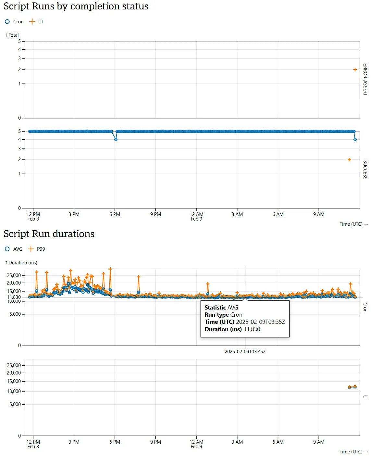Viewport: 371px width, 456px height.
Task: Click the P99 spike peak near 6 PM
Action: coord(110,269)
